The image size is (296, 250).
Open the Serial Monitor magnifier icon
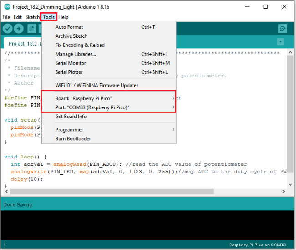(282, 29)
